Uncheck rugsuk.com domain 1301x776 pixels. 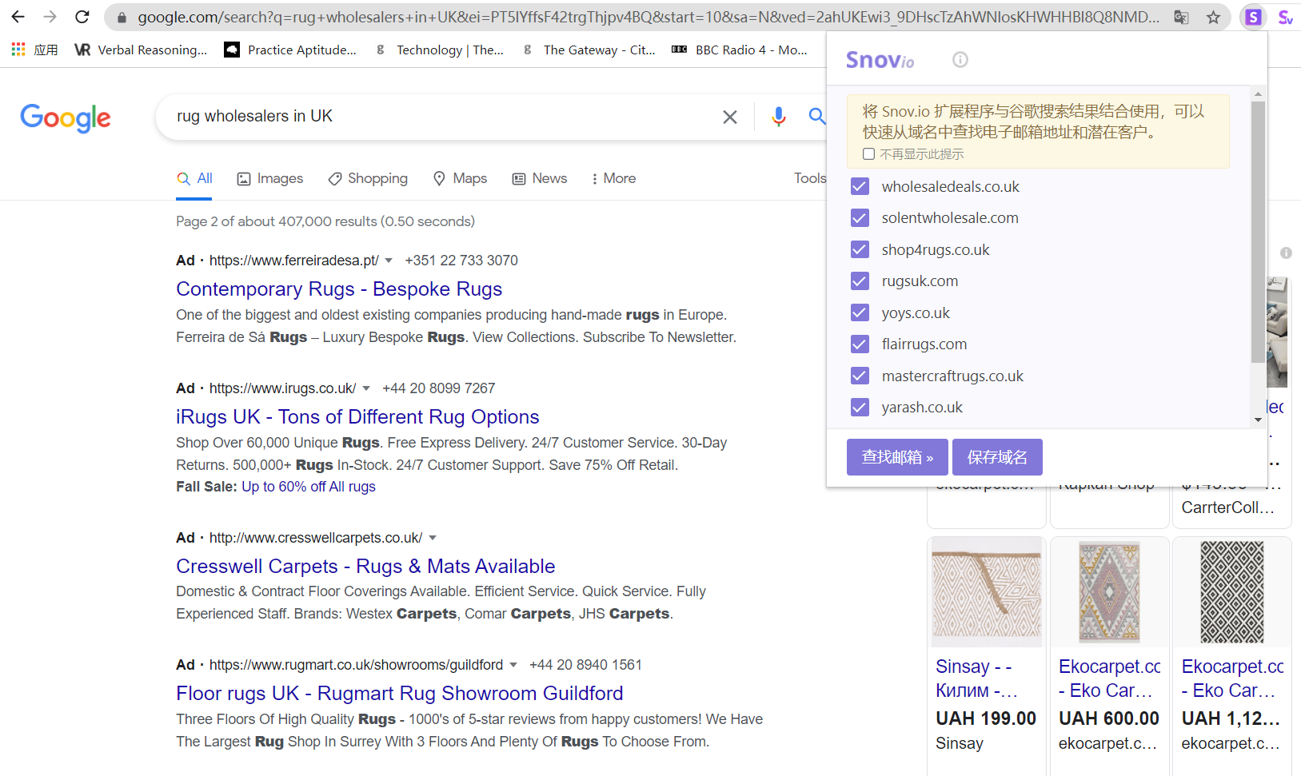point(860,281)
